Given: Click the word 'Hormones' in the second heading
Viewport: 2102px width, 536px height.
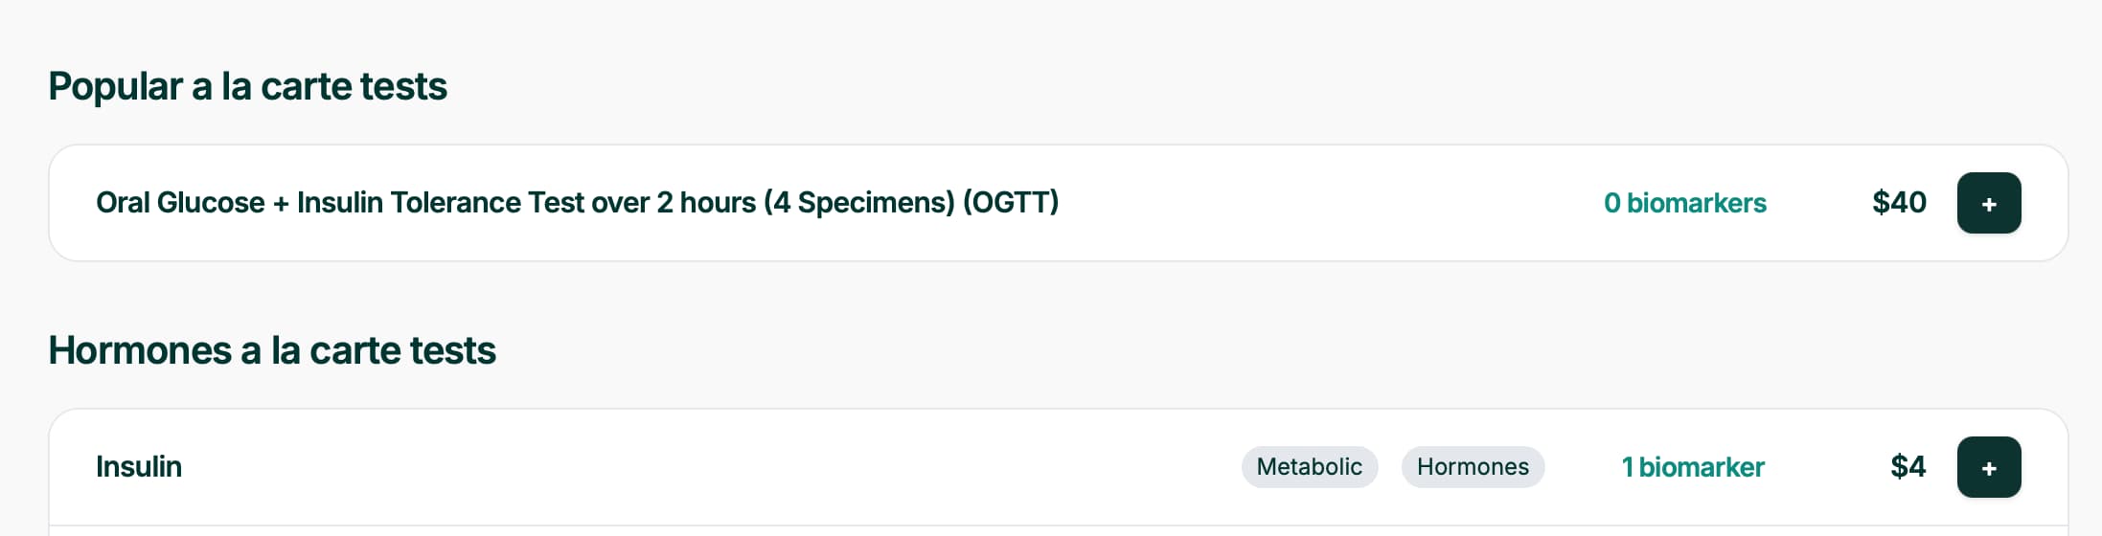Looking at the screenshot, I should click(140, 350).
